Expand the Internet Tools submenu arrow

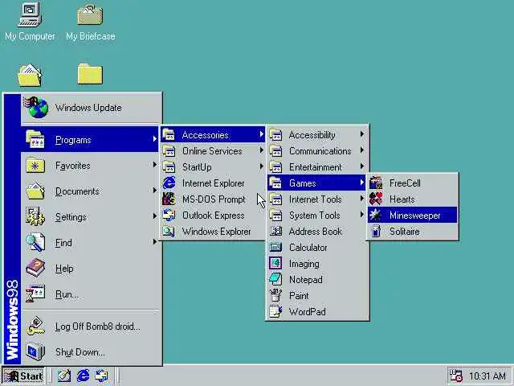(x=362, y=199)
